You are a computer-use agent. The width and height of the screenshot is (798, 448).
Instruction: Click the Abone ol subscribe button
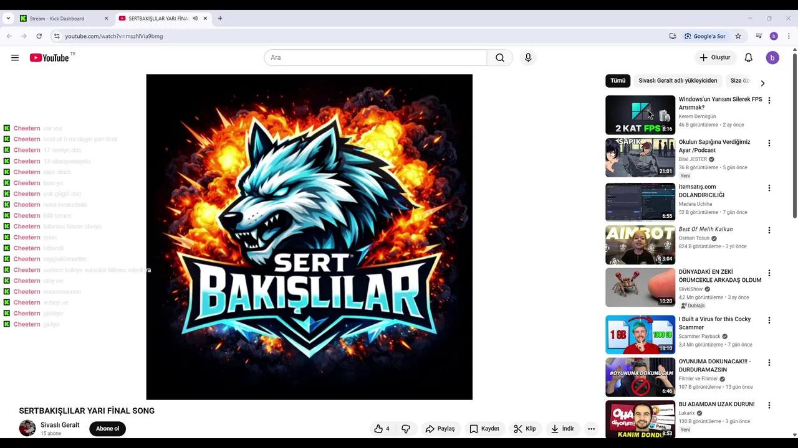tap(107, 428)
